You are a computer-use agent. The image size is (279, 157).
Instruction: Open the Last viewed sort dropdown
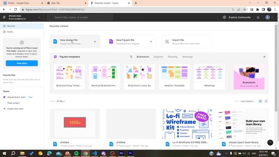pyautogui.click(x=247, y=101)
